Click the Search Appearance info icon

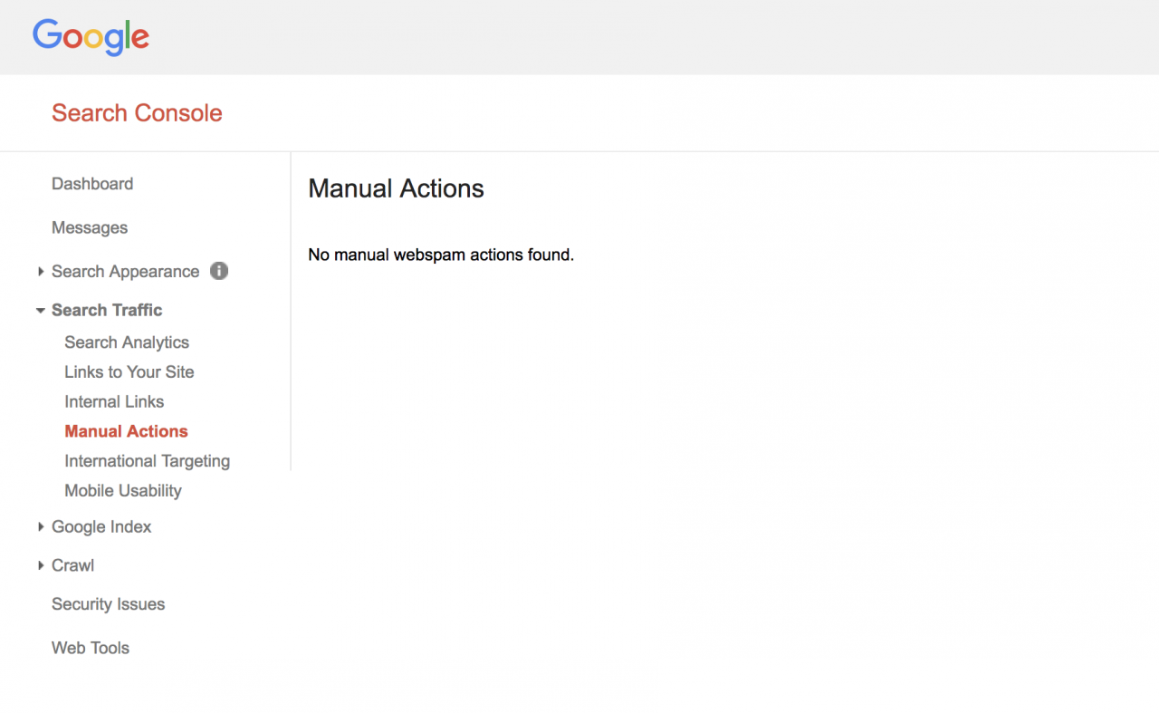pos(219,271)
